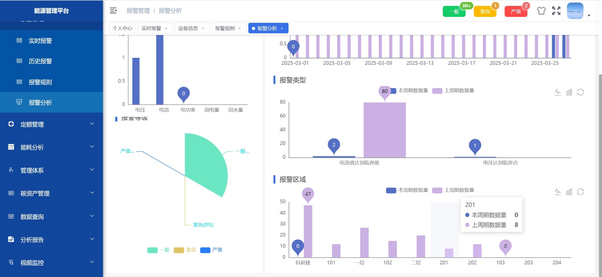Image resolution: width=602 pixels, height=277 pixels.
Task: Click the 电流值达到临界值 purple bar
Action: coord(385,130)
